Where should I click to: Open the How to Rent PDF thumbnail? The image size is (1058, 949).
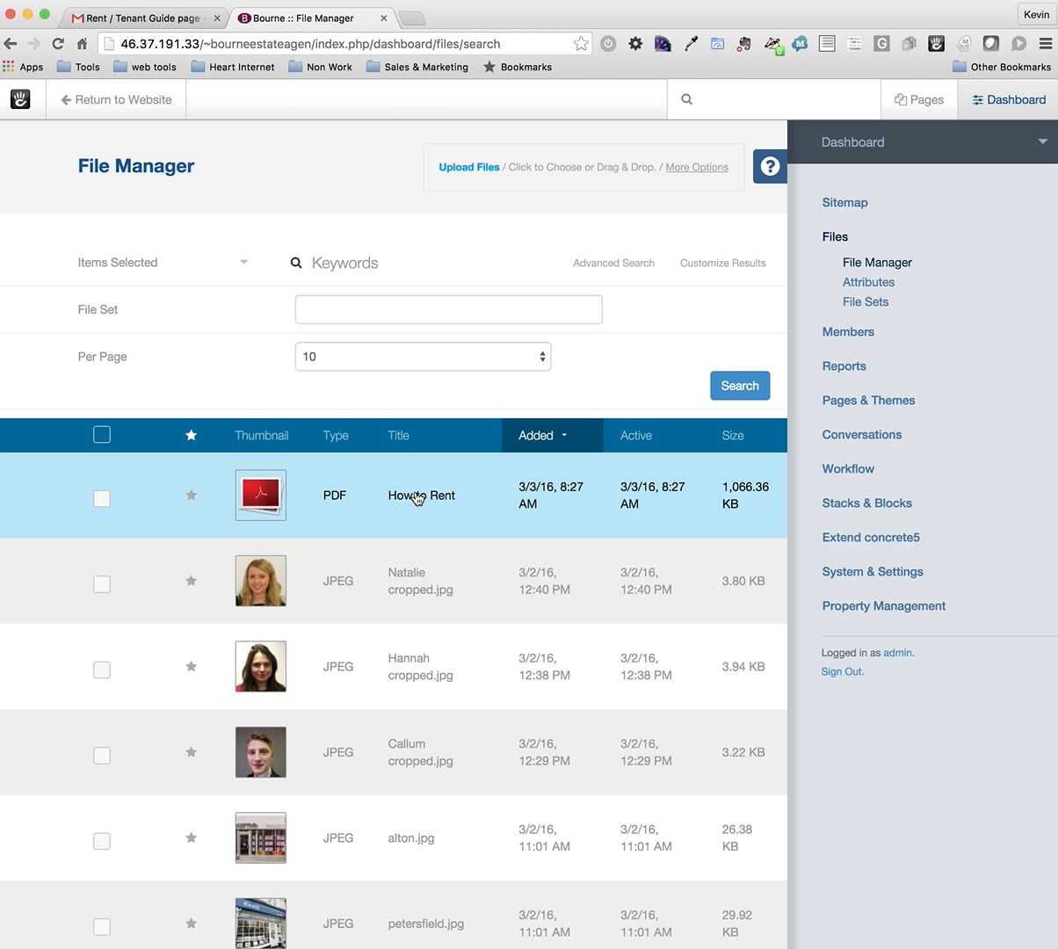point(261,496)
